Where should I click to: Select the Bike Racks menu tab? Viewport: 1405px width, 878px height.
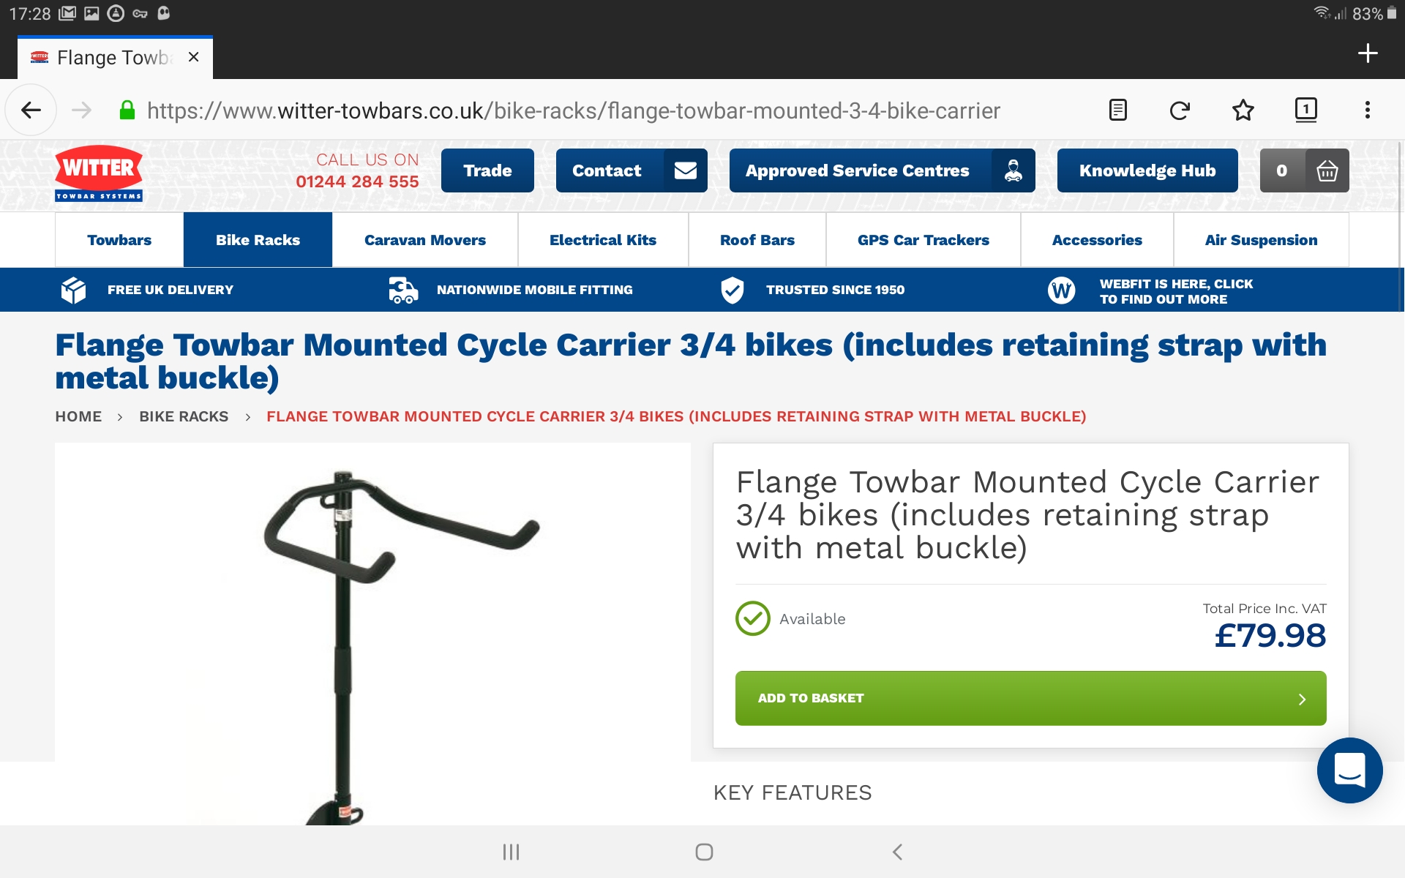pos(258,240)
